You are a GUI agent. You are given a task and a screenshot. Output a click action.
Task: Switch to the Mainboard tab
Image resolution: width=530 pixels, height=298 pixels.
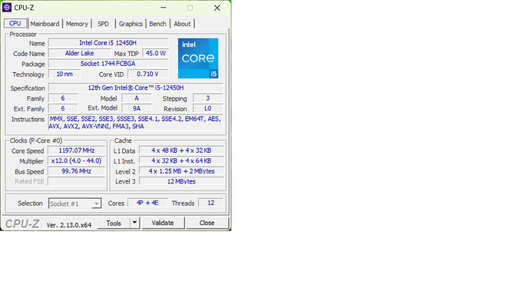pyautogui.click(x=45, y=24)
